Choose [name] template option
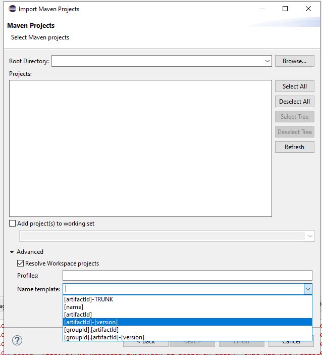The height and width of the screenshot is (355, 322). point(187,307)
